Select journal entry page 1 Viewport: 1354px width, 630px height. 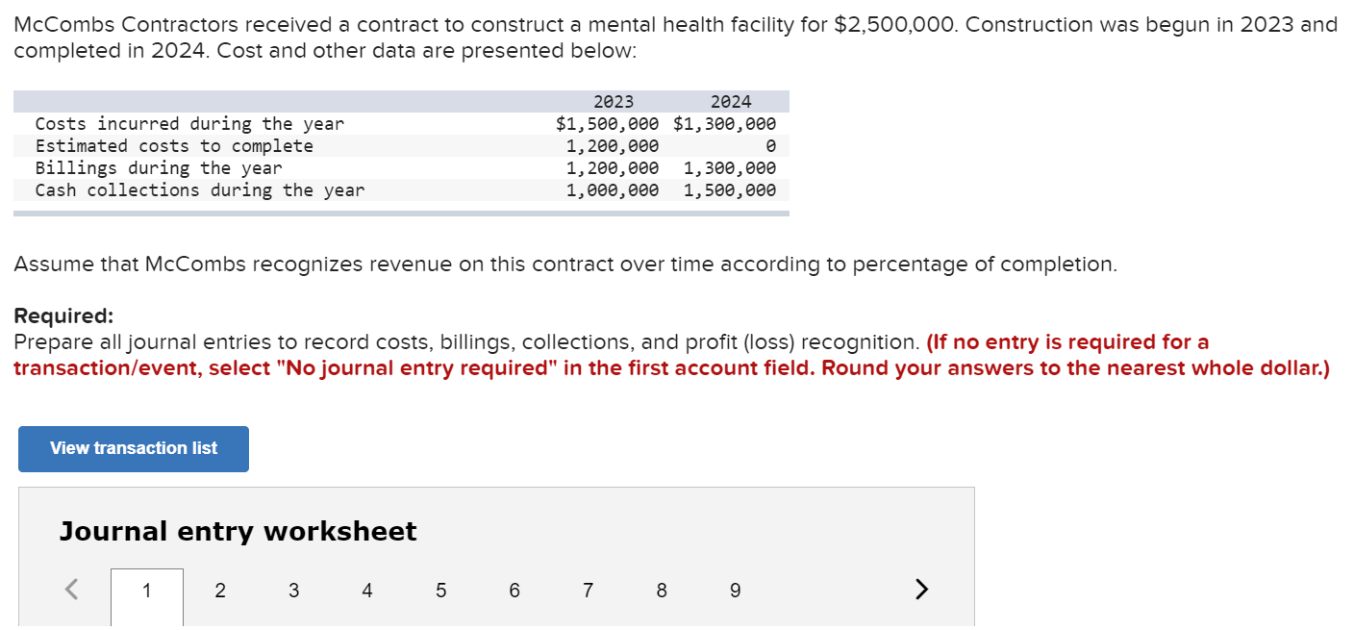[x=146, y=590]
